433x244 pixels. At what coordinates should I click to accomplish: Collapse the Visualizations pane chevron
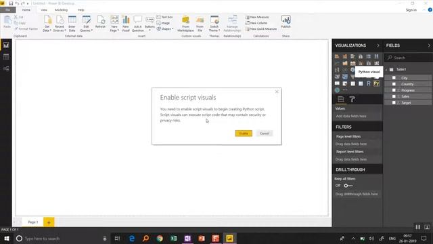pos(378,45)
